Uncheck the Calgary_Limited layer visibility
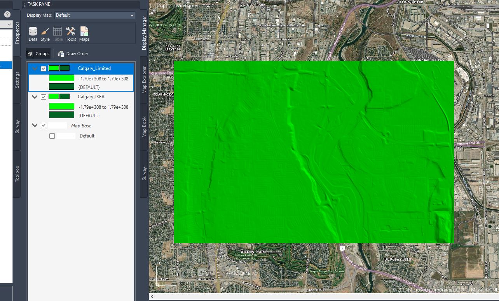 (x=44, y=68)
